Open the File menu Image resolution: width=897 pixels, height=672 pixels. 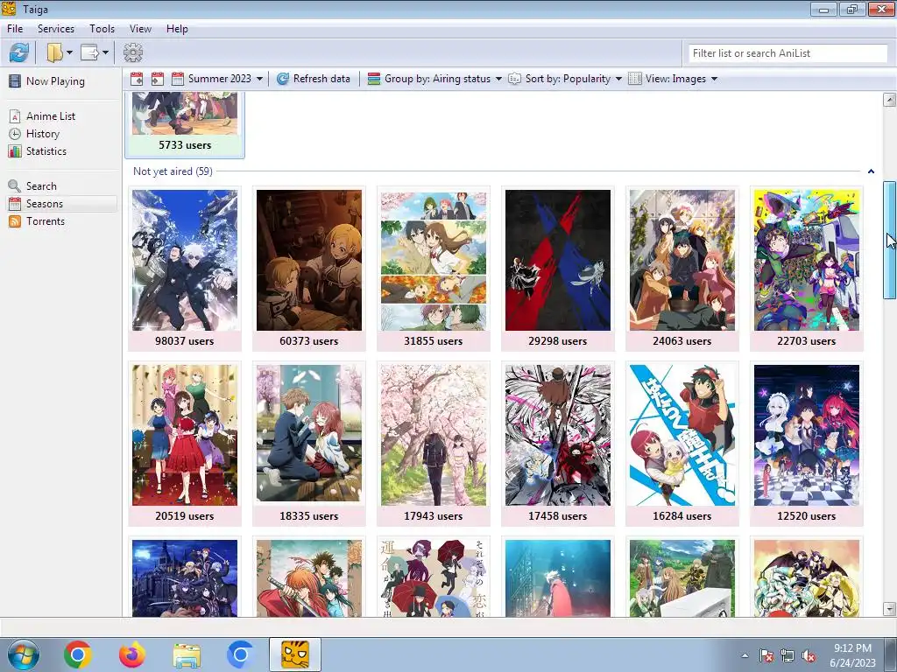tap(15, 29)
